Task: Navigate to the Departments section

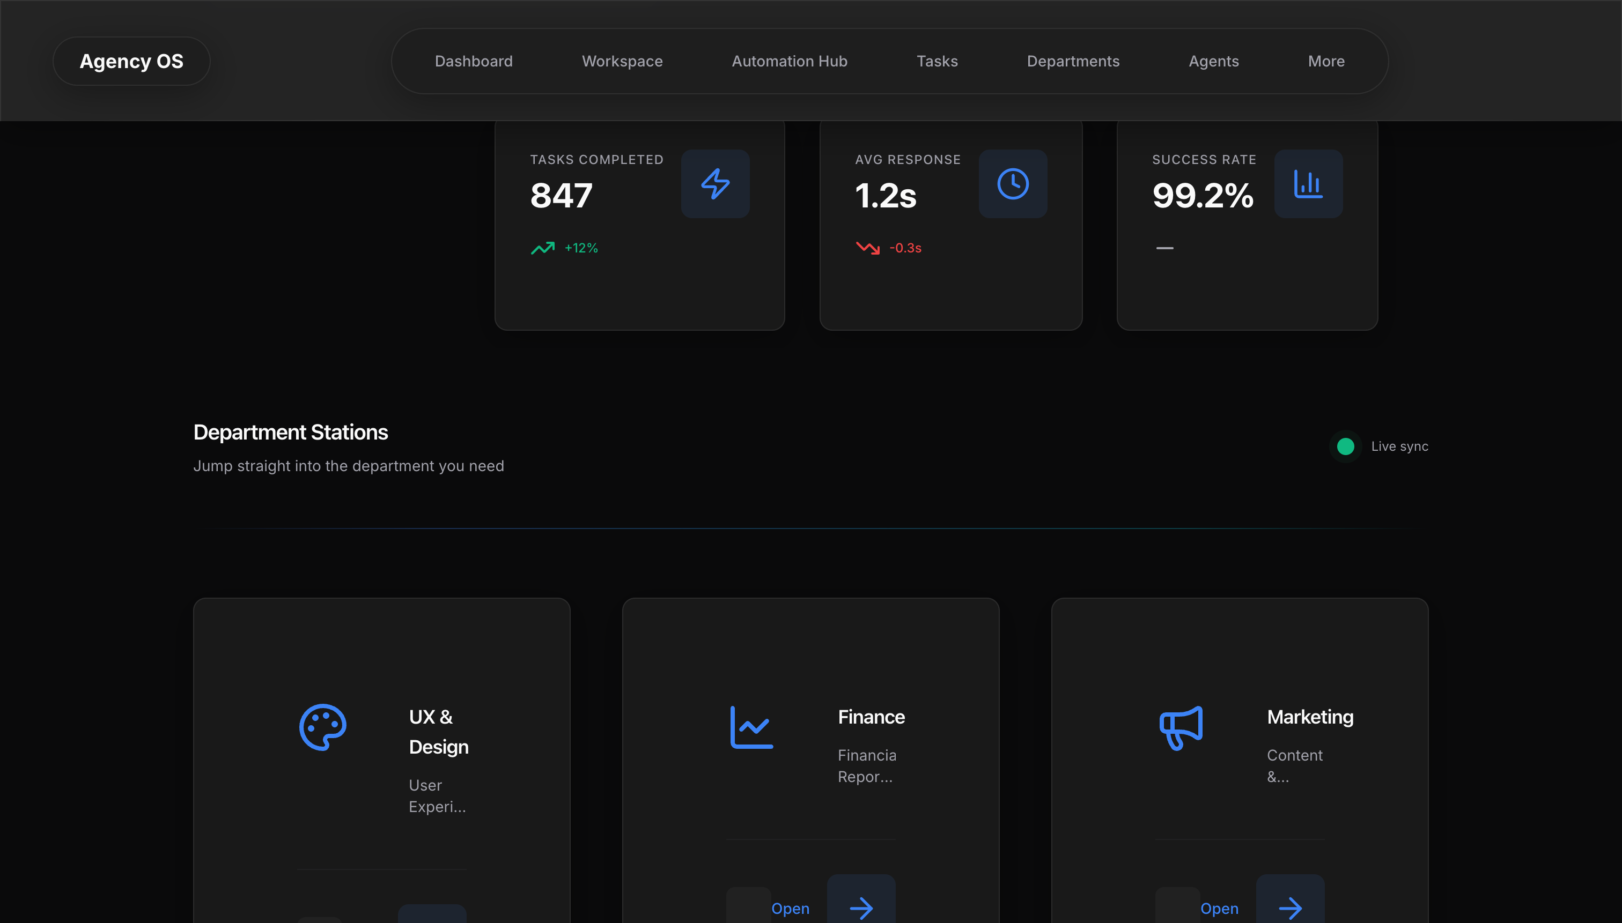Action: click(1073, 61)
